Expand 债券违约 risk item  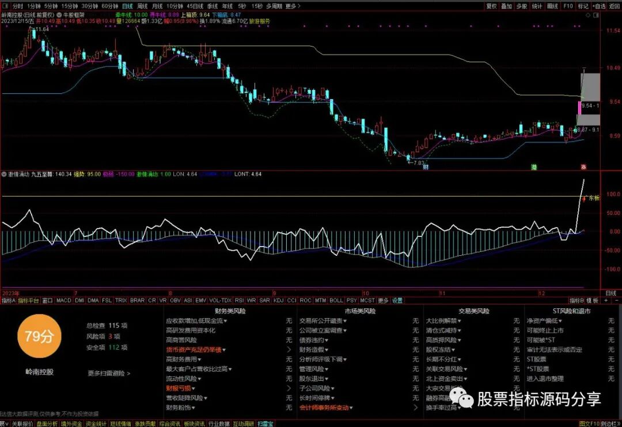pos(314,340)
